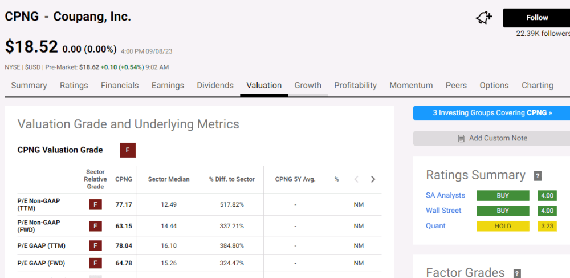Open the Dividends tab

[x=215, y=86]
